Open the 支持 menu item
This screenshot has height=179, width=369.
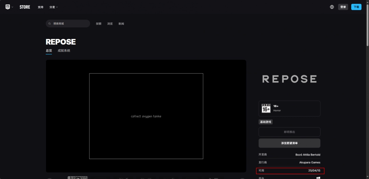(x=41, y=7)
